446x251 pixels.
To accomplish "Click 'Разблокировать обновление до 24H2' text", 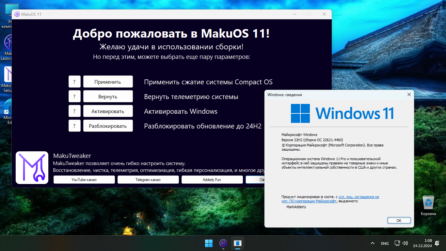I will pyautogui.click(x=203, y=126).
